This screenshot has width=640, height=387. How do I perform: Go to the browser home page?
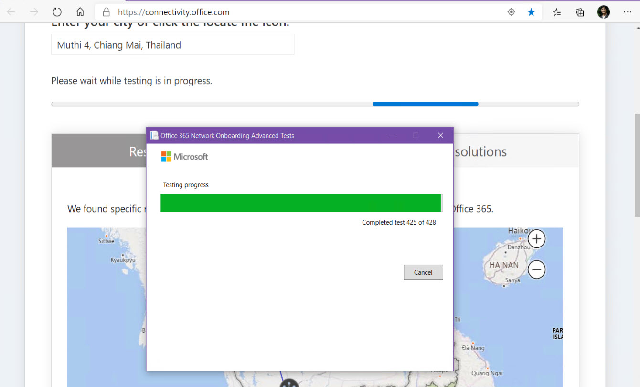[x=80, y=12]
